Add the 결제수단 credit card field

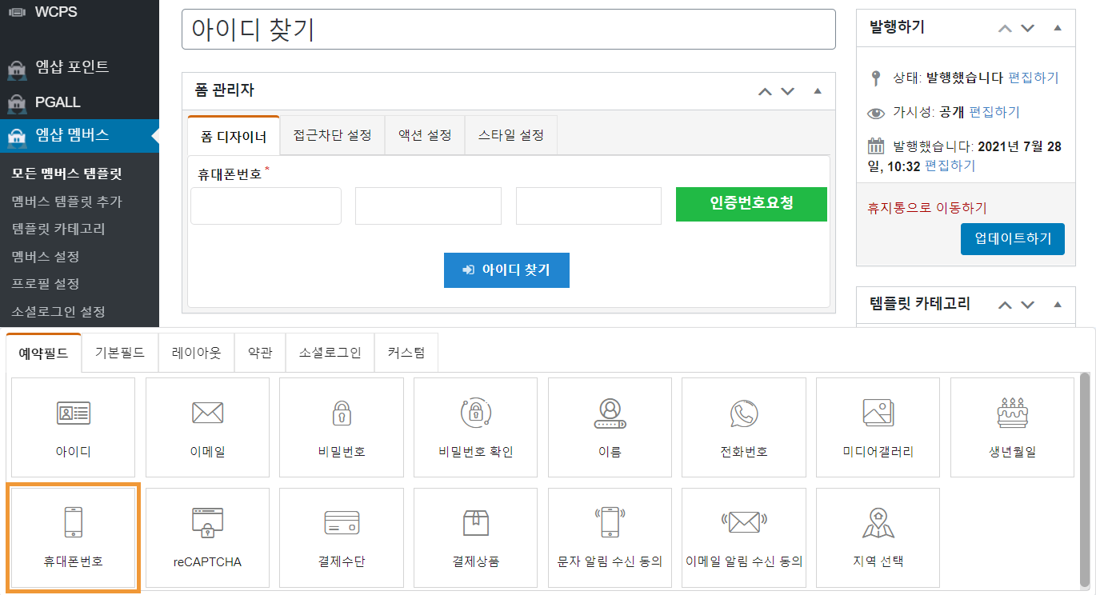point(342,537)
